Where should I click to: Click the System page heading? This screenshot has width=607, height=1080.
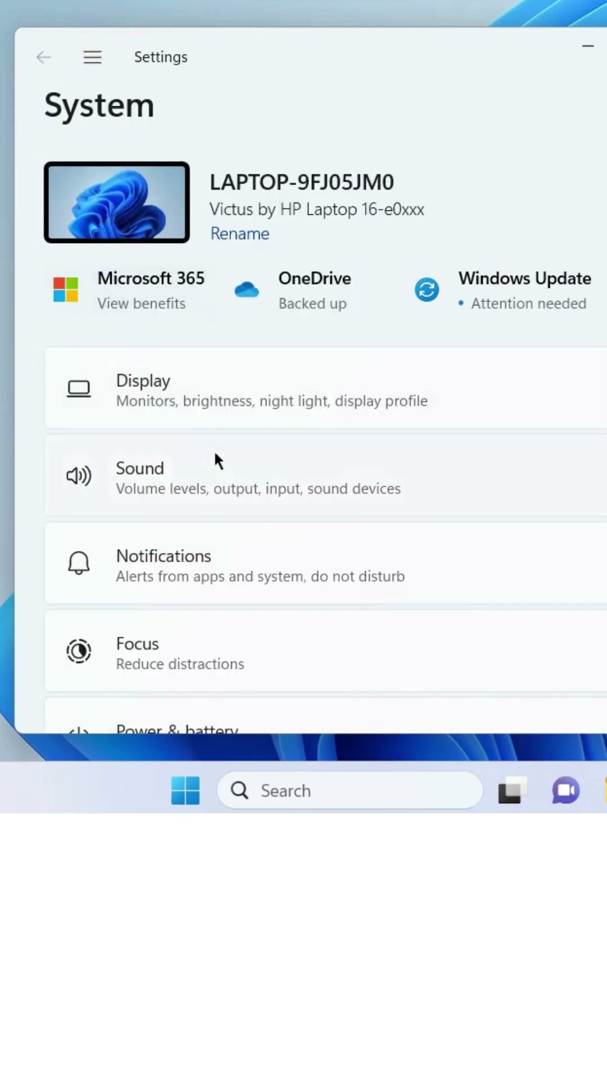pos(99,105)
